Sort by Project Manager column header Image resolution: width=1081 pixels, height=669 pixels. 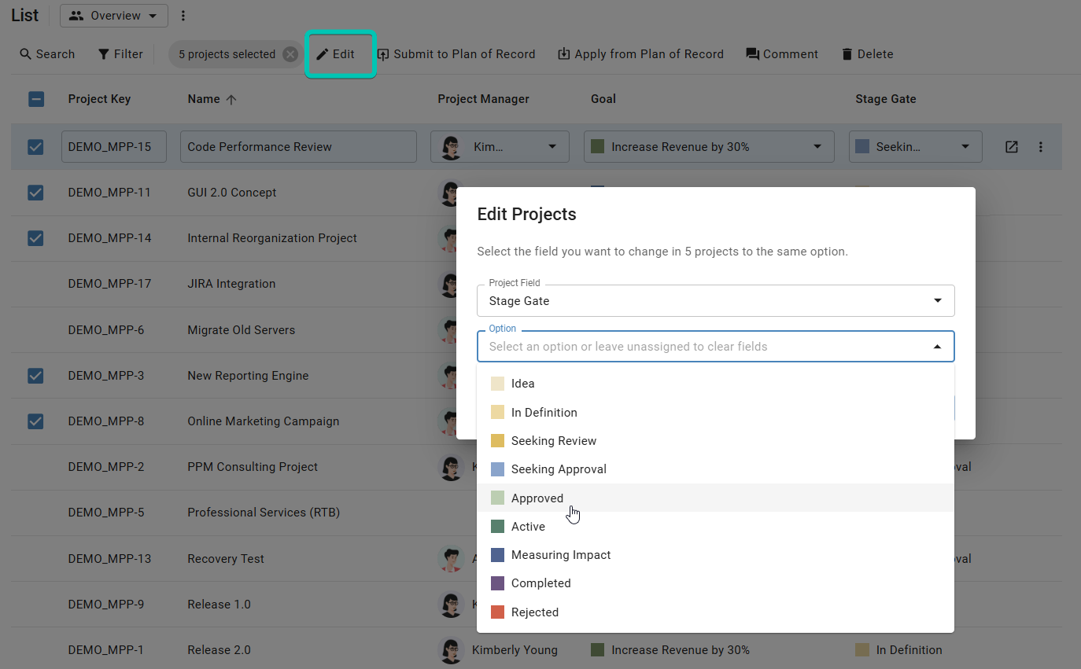click(483, 99)
